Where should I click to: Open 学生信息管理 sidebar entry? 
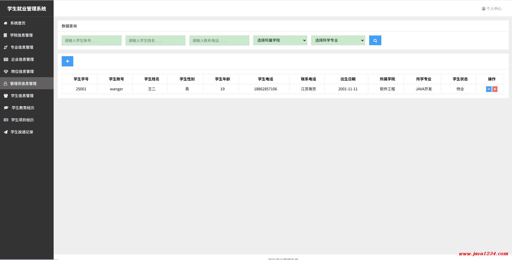click(22, 96)
